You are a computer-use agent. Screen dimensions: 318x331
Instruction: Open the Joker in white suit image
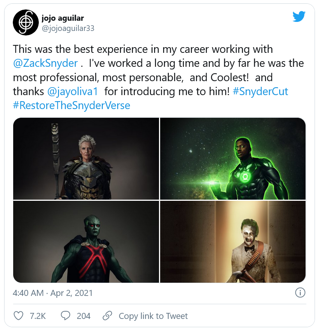tap(233, 242)
